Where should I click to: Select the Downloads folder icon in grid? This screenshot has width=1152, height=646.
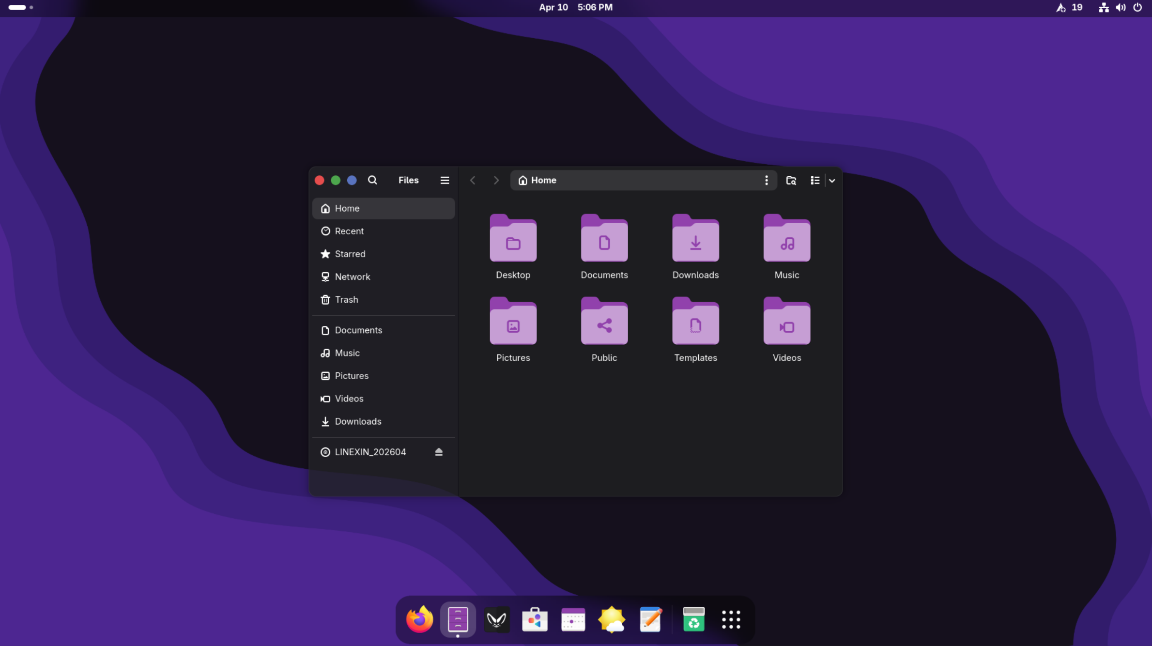(695, 238)
